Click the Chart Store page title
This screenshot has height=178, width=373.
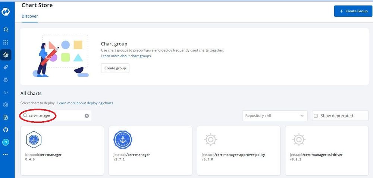pyautogui.click(x=37, y=5)
